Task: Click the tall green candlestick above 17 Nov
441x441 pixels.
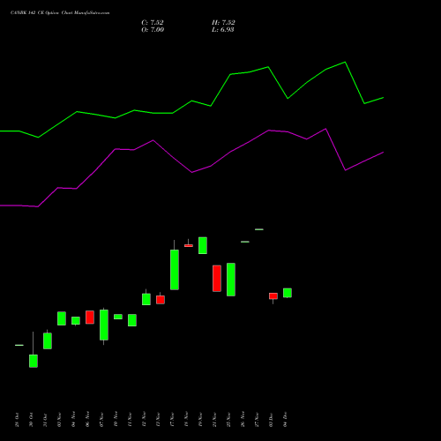Action: tap(175, 270)
